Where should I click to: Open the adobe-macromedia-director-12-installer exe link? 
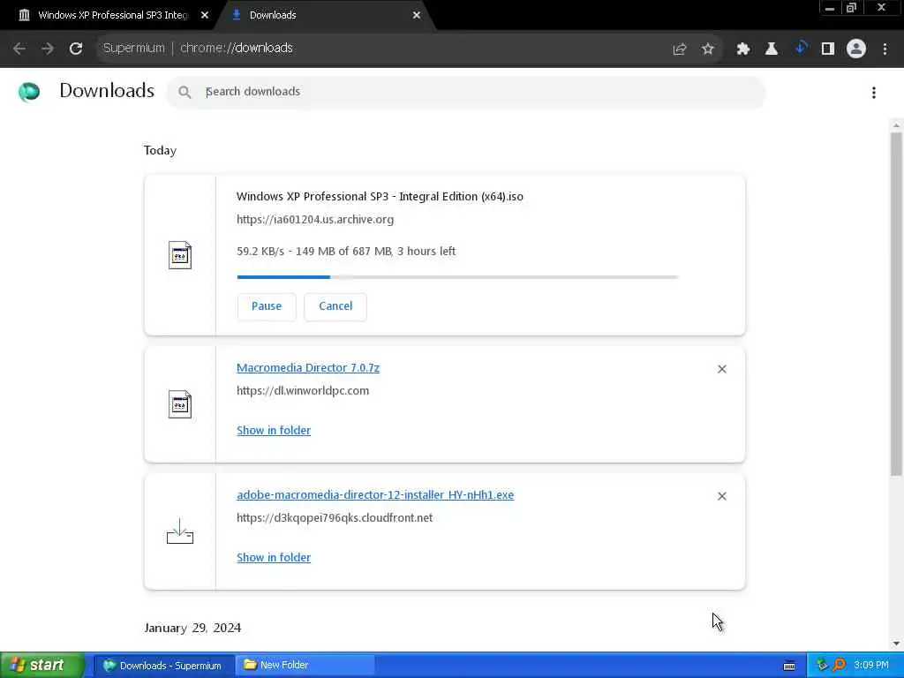tap(375, 495)
